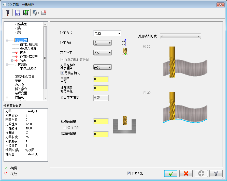
Task: Open 冷却液 page in tree
Action: click(19, 85)
